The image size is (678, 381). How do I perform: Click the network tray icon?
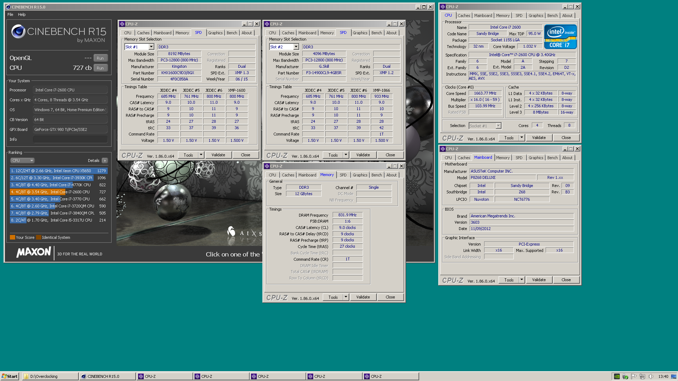(642, 376)
